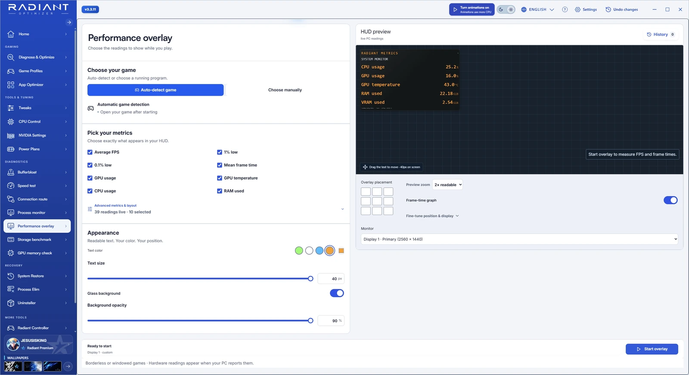Click the App Optimizer grid icon
Viewport: 689px width, 375px height.
pos(11,84)
